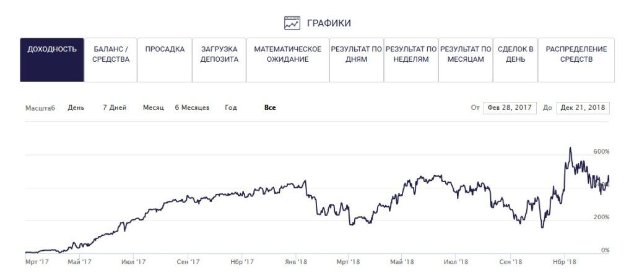Open the РАСПРЕДЕЛЕНИЕ СРЕДСТВ tab
634x273 pixels.
(576, 60)
